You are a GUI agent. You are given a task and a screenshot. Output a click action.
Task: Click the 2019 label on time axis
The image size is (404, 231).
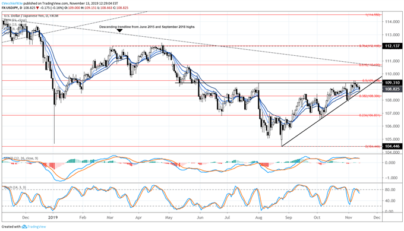[x=53, y=217]
